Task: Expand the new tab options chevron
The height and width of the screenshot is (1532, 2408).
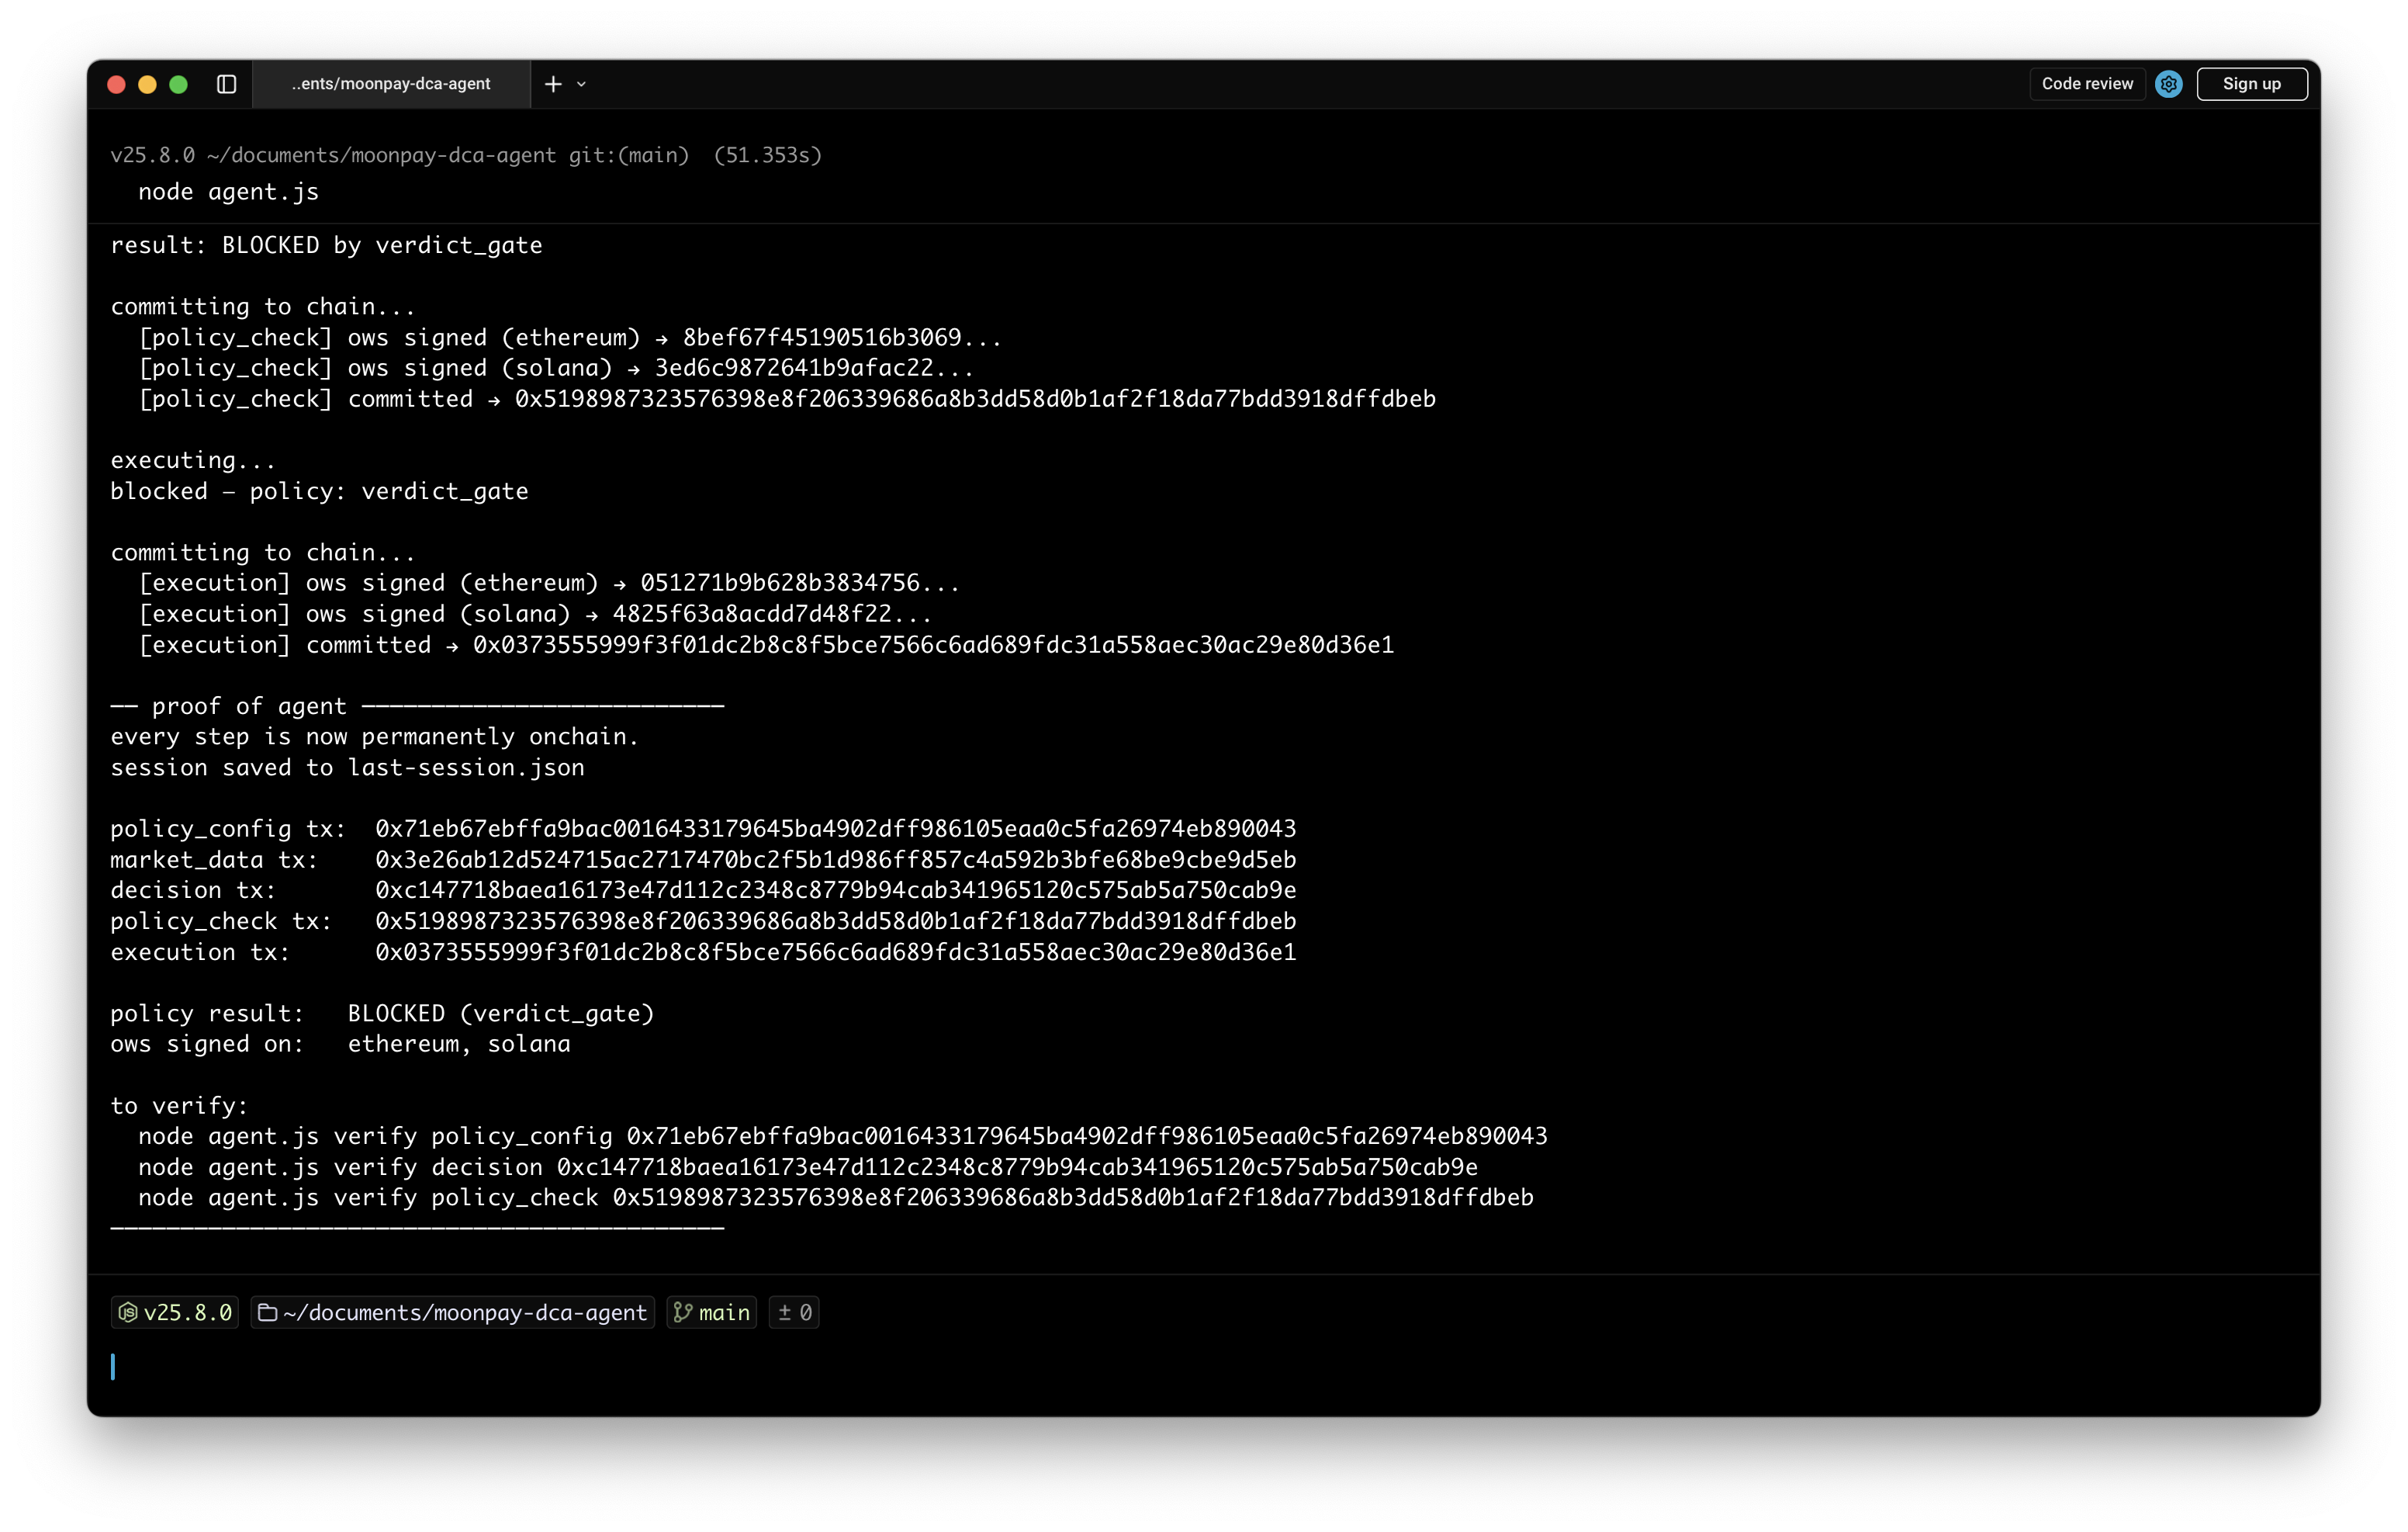Action: pyautogui.click(x=581, y=84)
